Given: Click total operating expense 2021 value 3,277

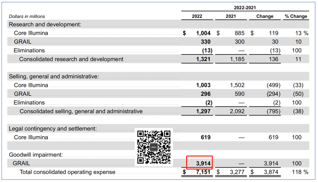Looking at the screenshot, I should 237,172.
